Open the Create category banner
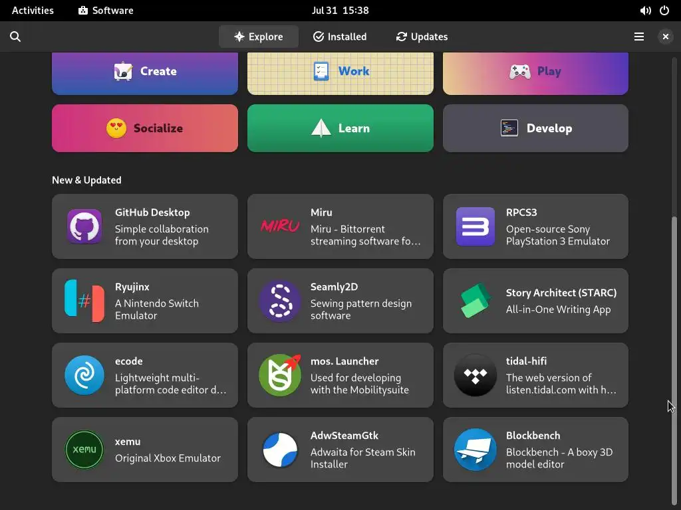 point(144,73)
